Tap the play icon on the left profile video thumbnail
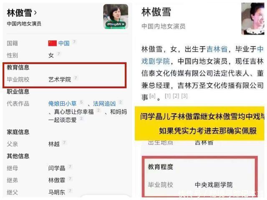The height and width of the screenshot is (200, 267). 123,24
